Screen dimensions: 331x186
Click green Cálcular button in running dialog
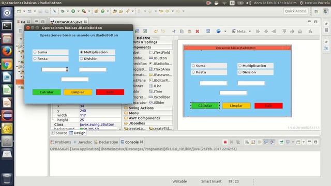(x=47, y=92)
